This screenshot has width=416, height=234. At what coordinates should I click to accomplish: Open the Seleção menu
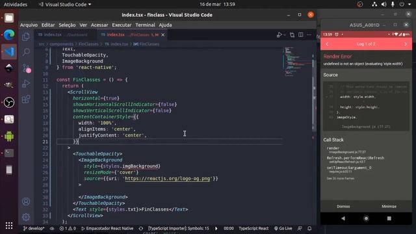[x=67, y=25]
